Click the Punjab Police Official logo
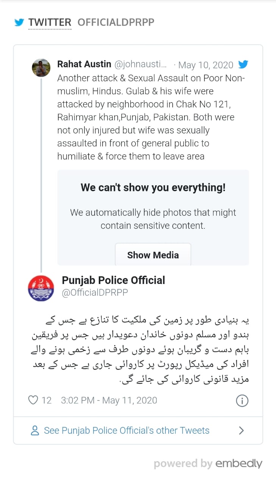The height and width of the screenshot is (484, 276). point(41,288)
